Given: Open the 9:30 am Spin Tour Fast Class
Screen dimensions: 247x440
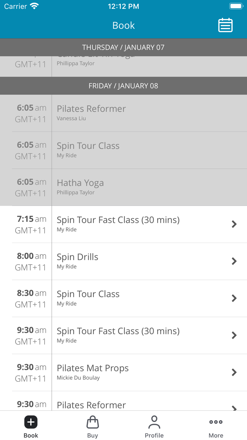Looking at the screenshot, I should click(x=234, y=335).
